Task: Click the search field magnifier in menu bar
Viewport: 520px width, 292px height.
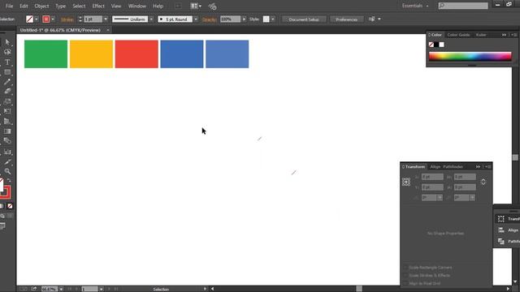Action: click(442, 6)
